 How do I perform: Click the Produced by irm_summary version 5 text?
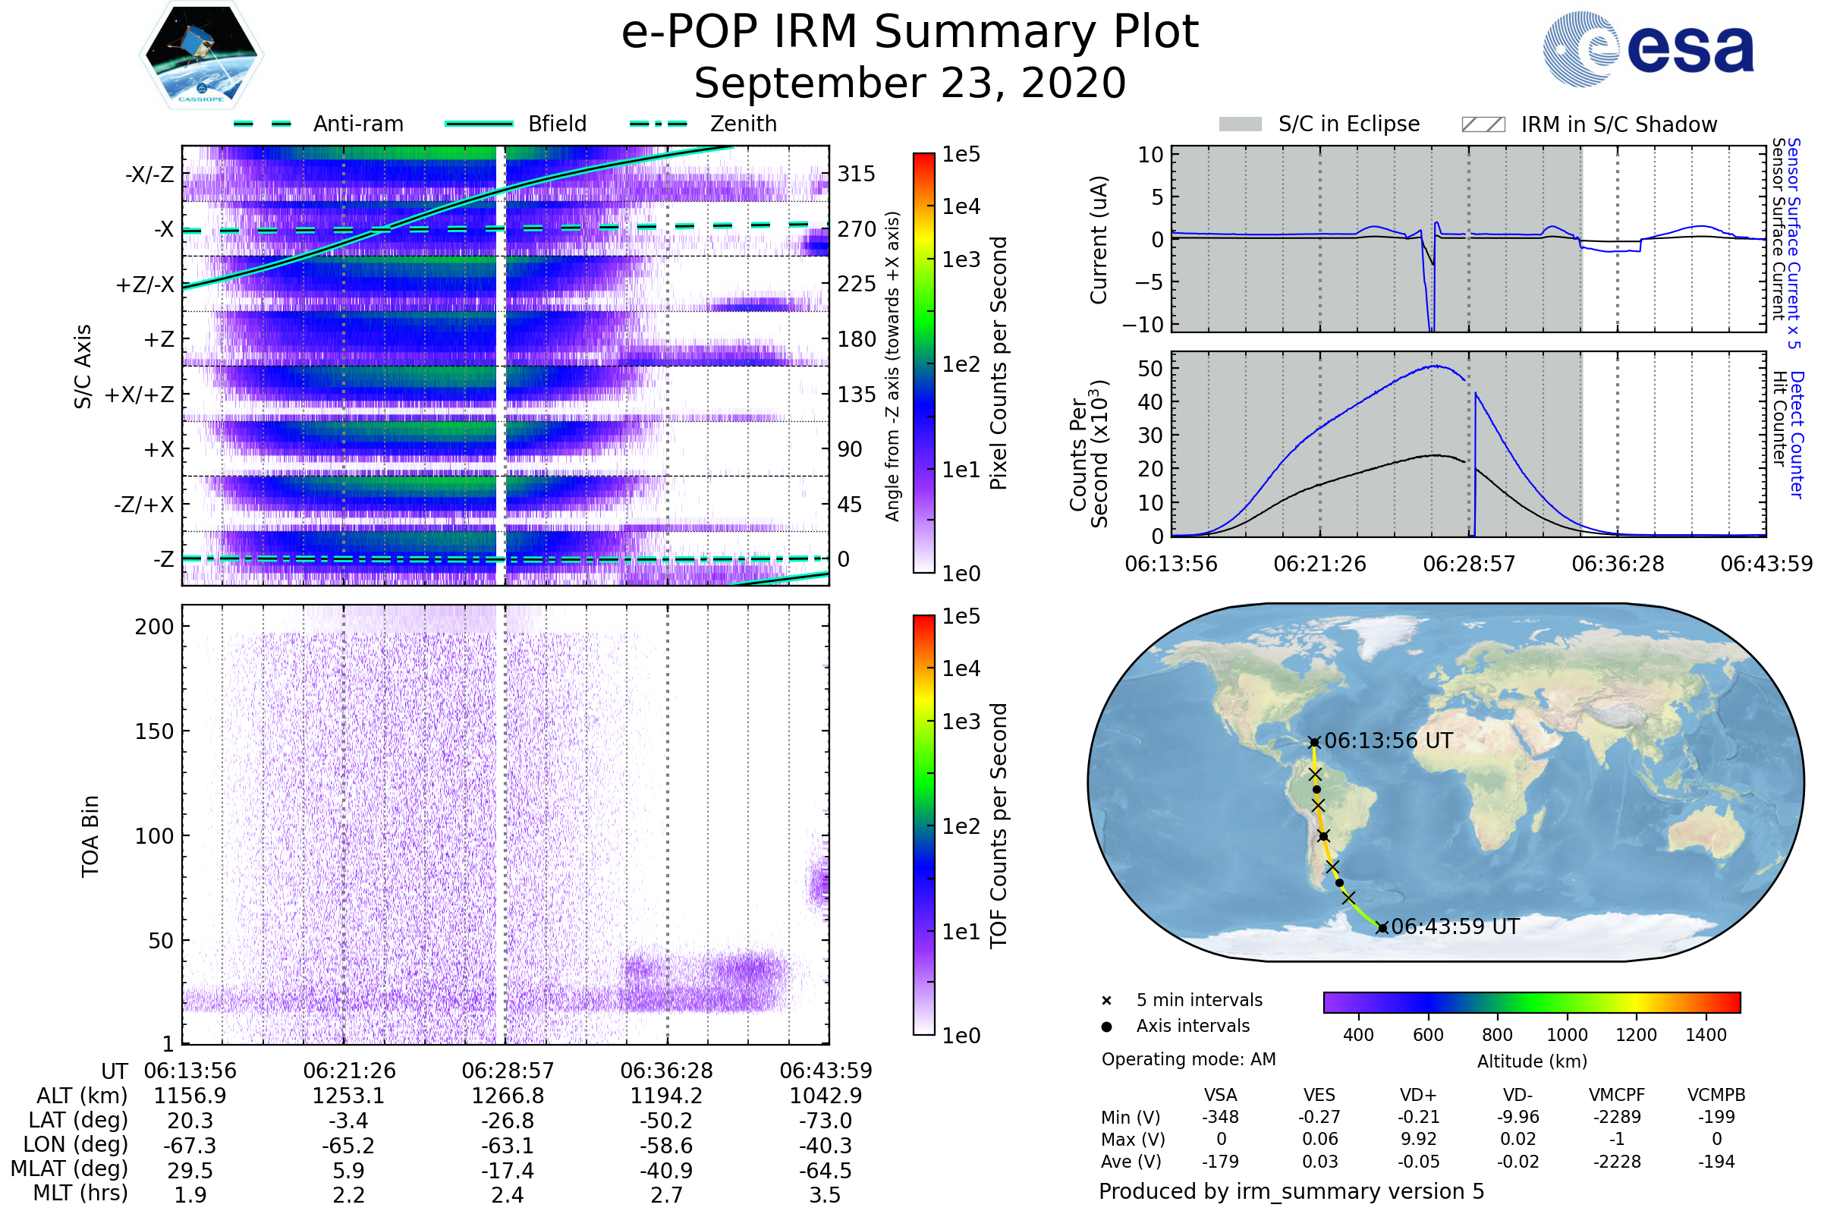click(x=1291, y=1190)
